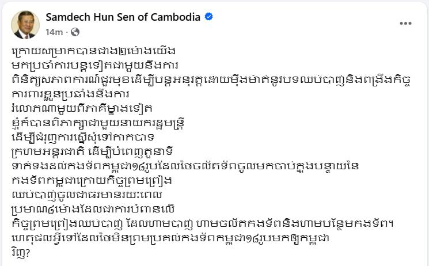The width and height of the screenshot is (429, 266).
Task: Click the blue verified badge
Action: [x=209, y=17]
